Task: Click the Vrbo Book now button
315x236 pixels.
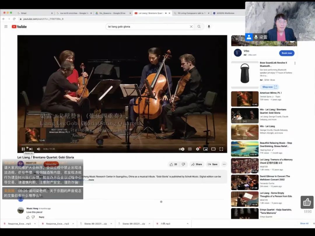Action: coord(287,53)
